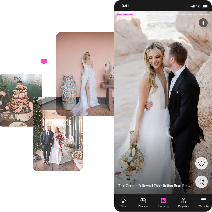Image resolution: width=212 pixels, height=212 pixels.
Task: Click the Plan home icon
Action: coord(123,201)
